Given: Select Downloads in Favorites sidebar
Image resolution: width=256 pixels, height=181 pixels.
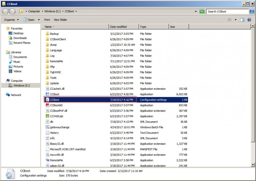Looking at the screenshot, I should coord(20,38).
